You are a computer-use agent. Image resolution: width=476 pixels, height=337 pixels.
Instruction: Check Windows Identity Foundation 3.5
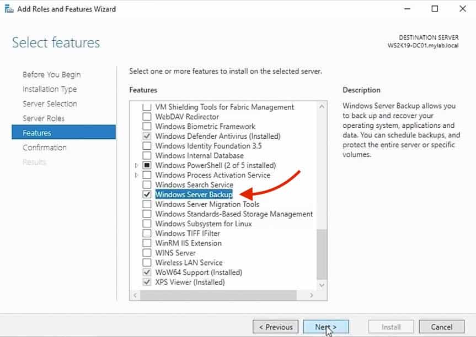click(x=147, y=145)
